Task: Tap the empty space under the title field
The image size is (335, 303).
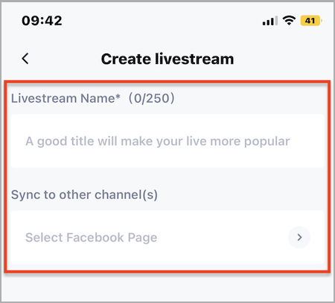Action: pos(167,177)
